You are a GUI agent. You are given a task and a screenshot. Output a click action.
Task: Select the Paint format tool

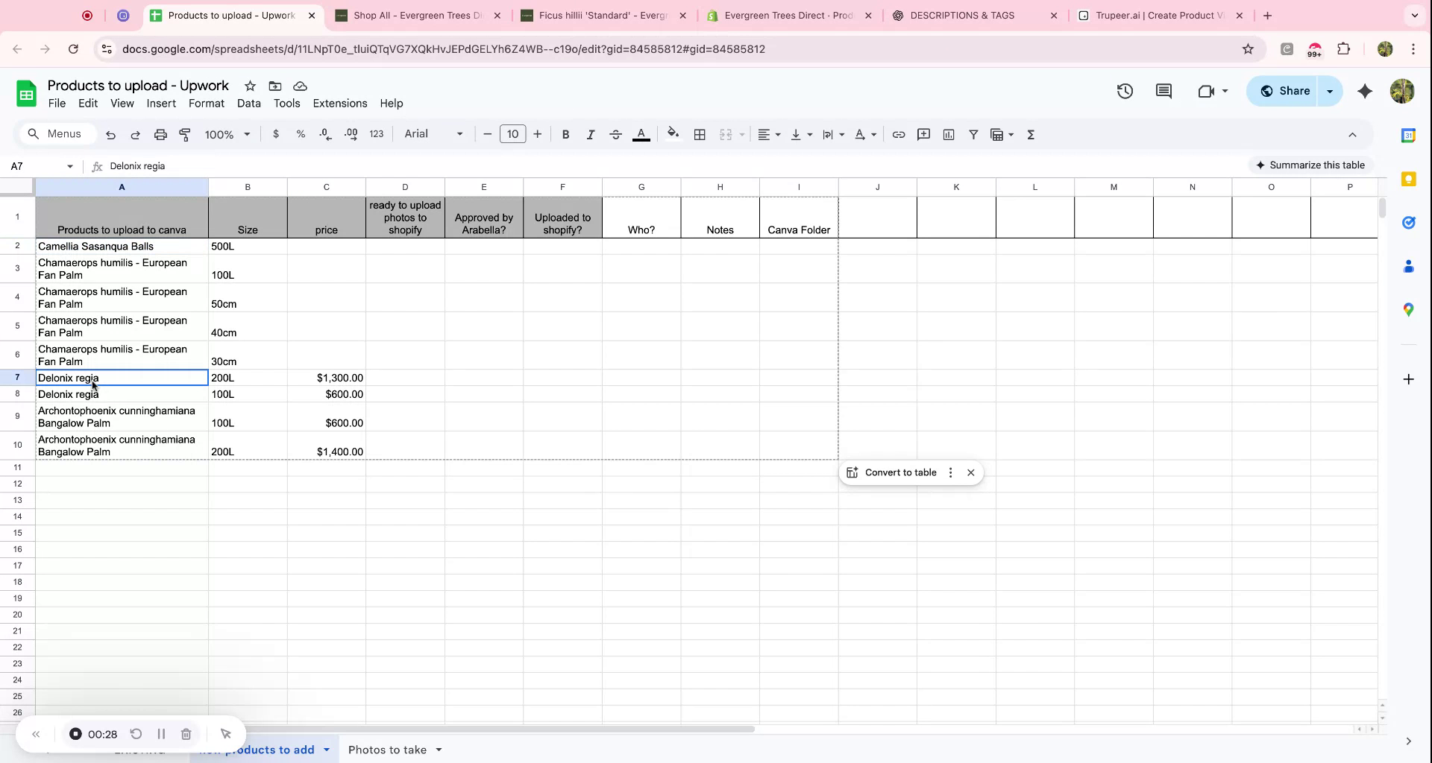(185, 135)
